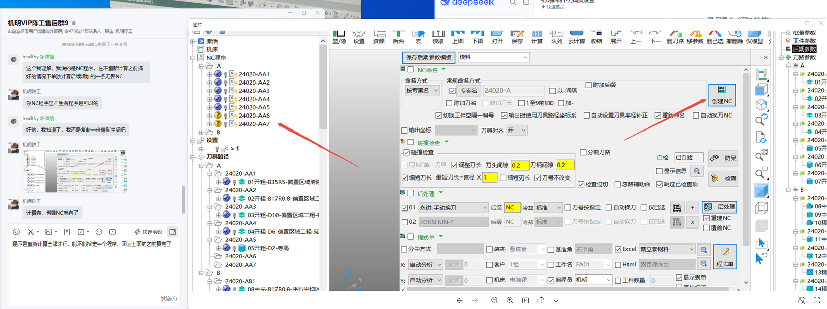Open the 编程员 机明 dropdown
The width and height of the screenshot is (827, 309).
593,280
